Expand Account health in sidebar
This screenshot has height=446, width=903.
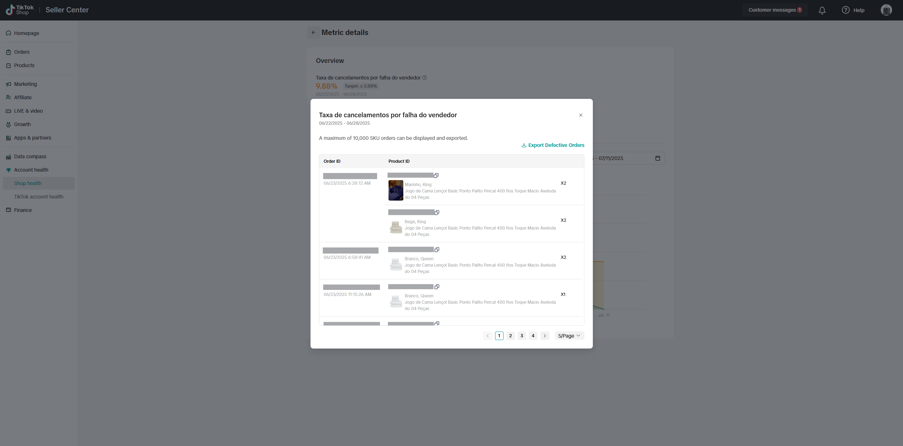[31, 170]
